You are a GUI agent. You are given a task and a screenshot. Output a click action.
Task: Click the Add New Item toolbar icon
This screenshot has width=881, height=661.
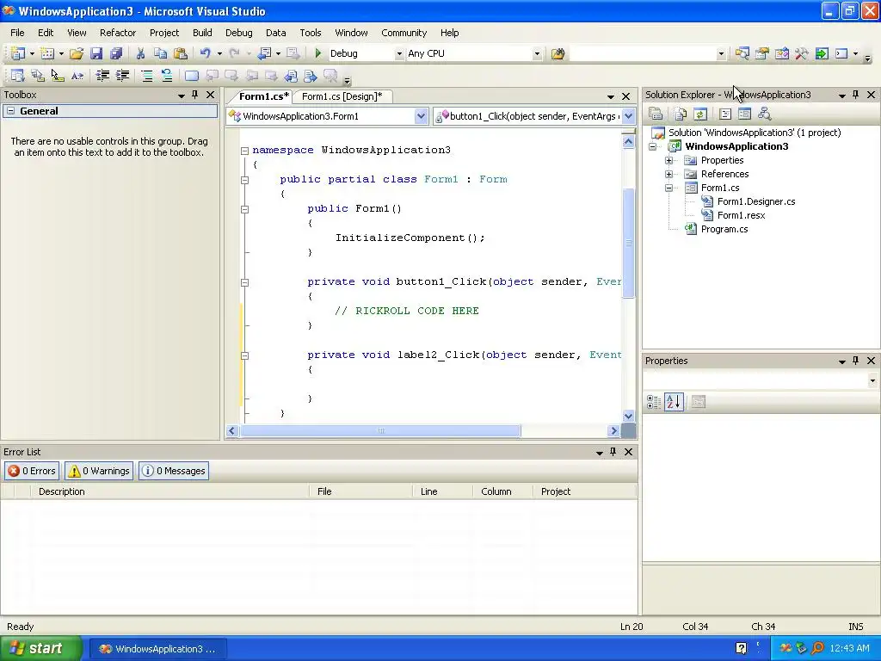pyautogui.click(x=48, y=53)
